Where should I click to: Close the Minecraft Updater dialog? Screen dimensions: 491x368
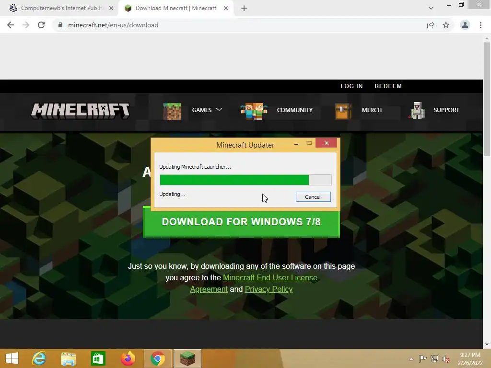point(326,143)
